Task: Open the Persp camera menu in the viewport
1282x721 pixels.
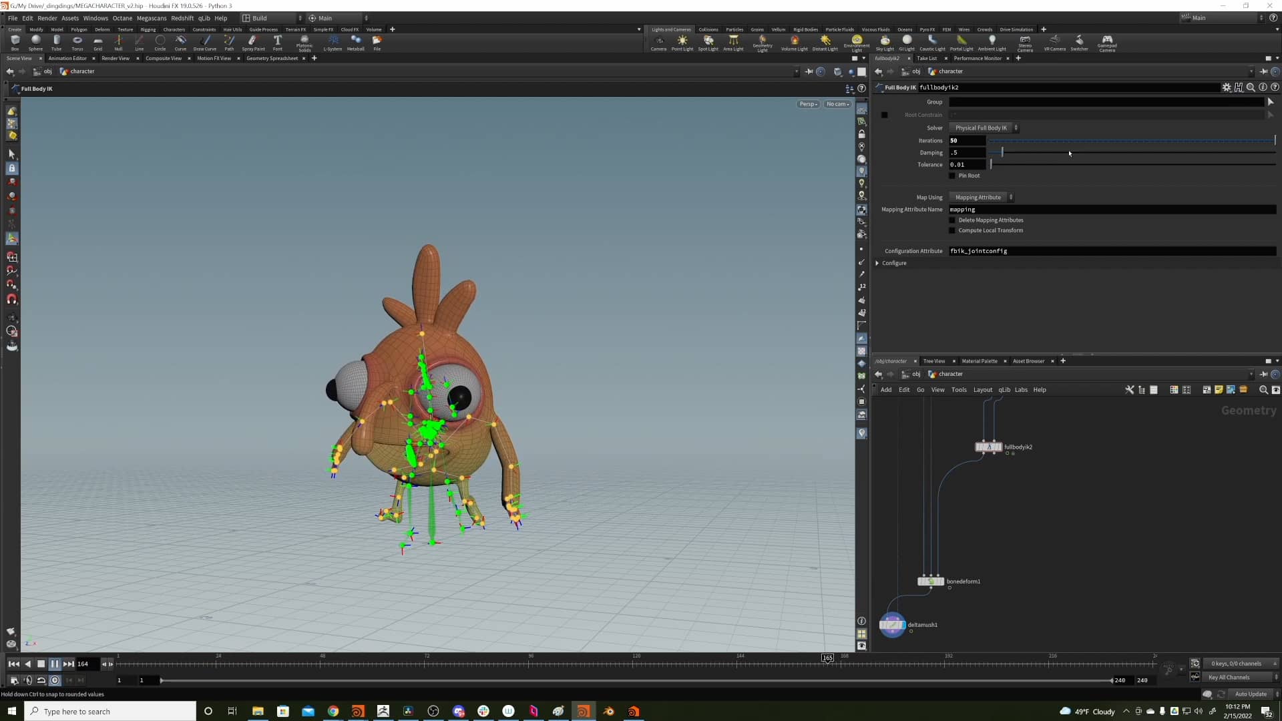Action: point(808,104)
